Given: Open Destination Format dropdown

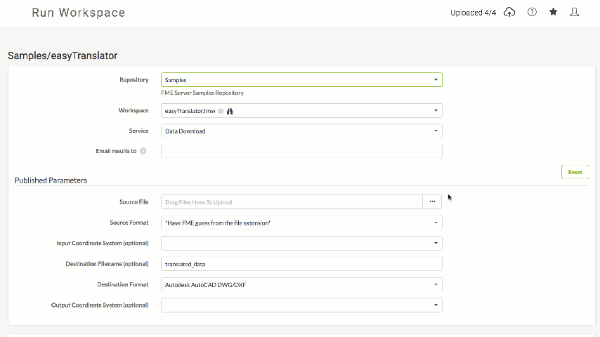Looking at the screenshot, I should tap(301, 284).
